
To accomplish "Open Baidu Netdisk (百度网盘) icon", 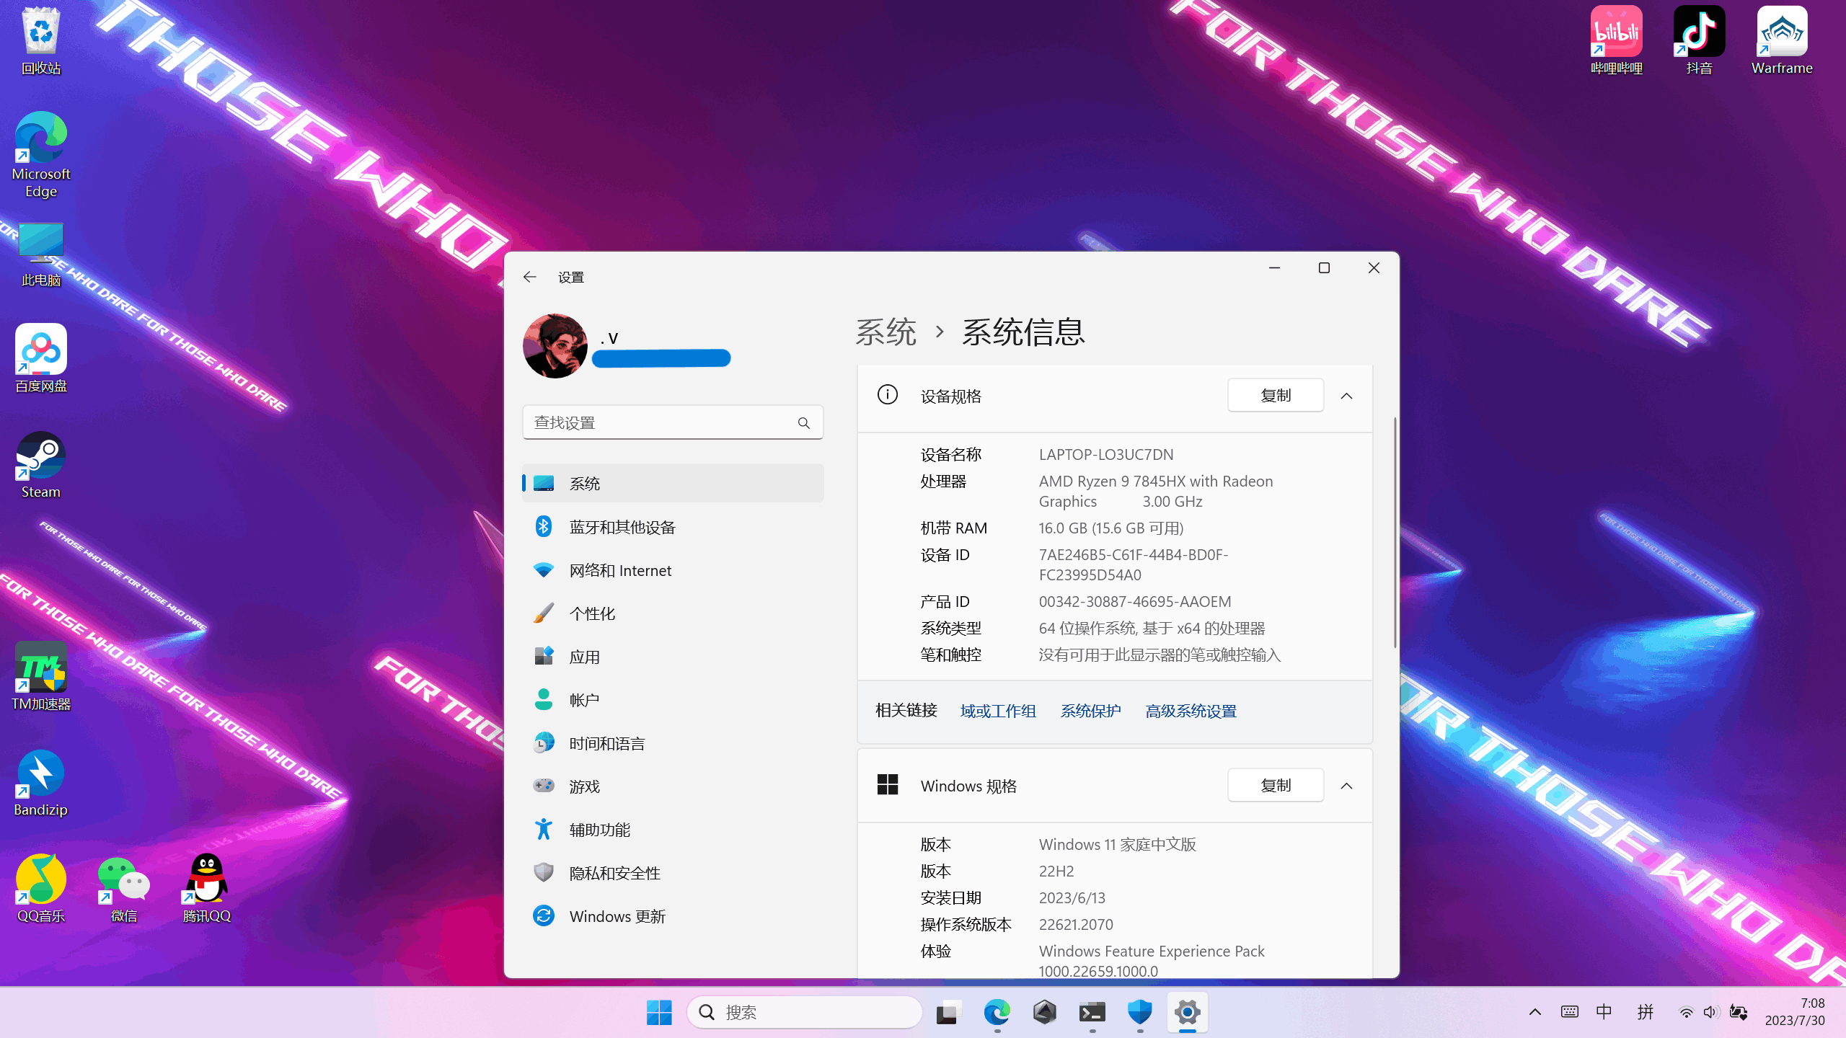I will point(40,358).
